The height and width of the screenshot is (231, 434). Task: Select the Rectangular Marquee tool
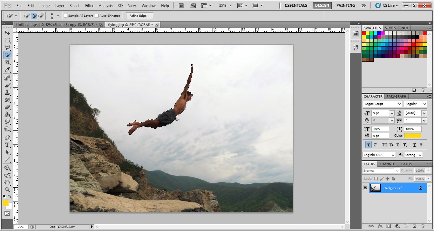7,40
